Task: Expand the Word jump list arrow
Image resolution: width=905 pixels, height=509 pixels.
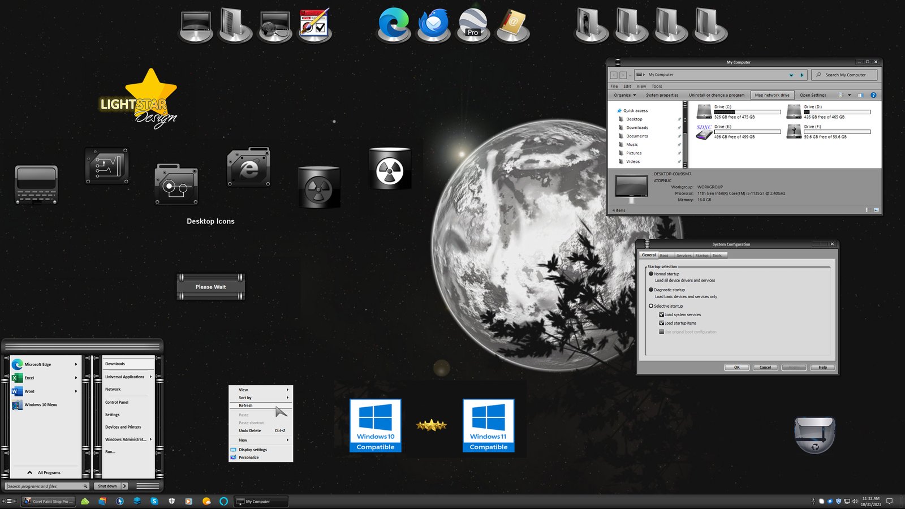Action: (x=76, y=391)
